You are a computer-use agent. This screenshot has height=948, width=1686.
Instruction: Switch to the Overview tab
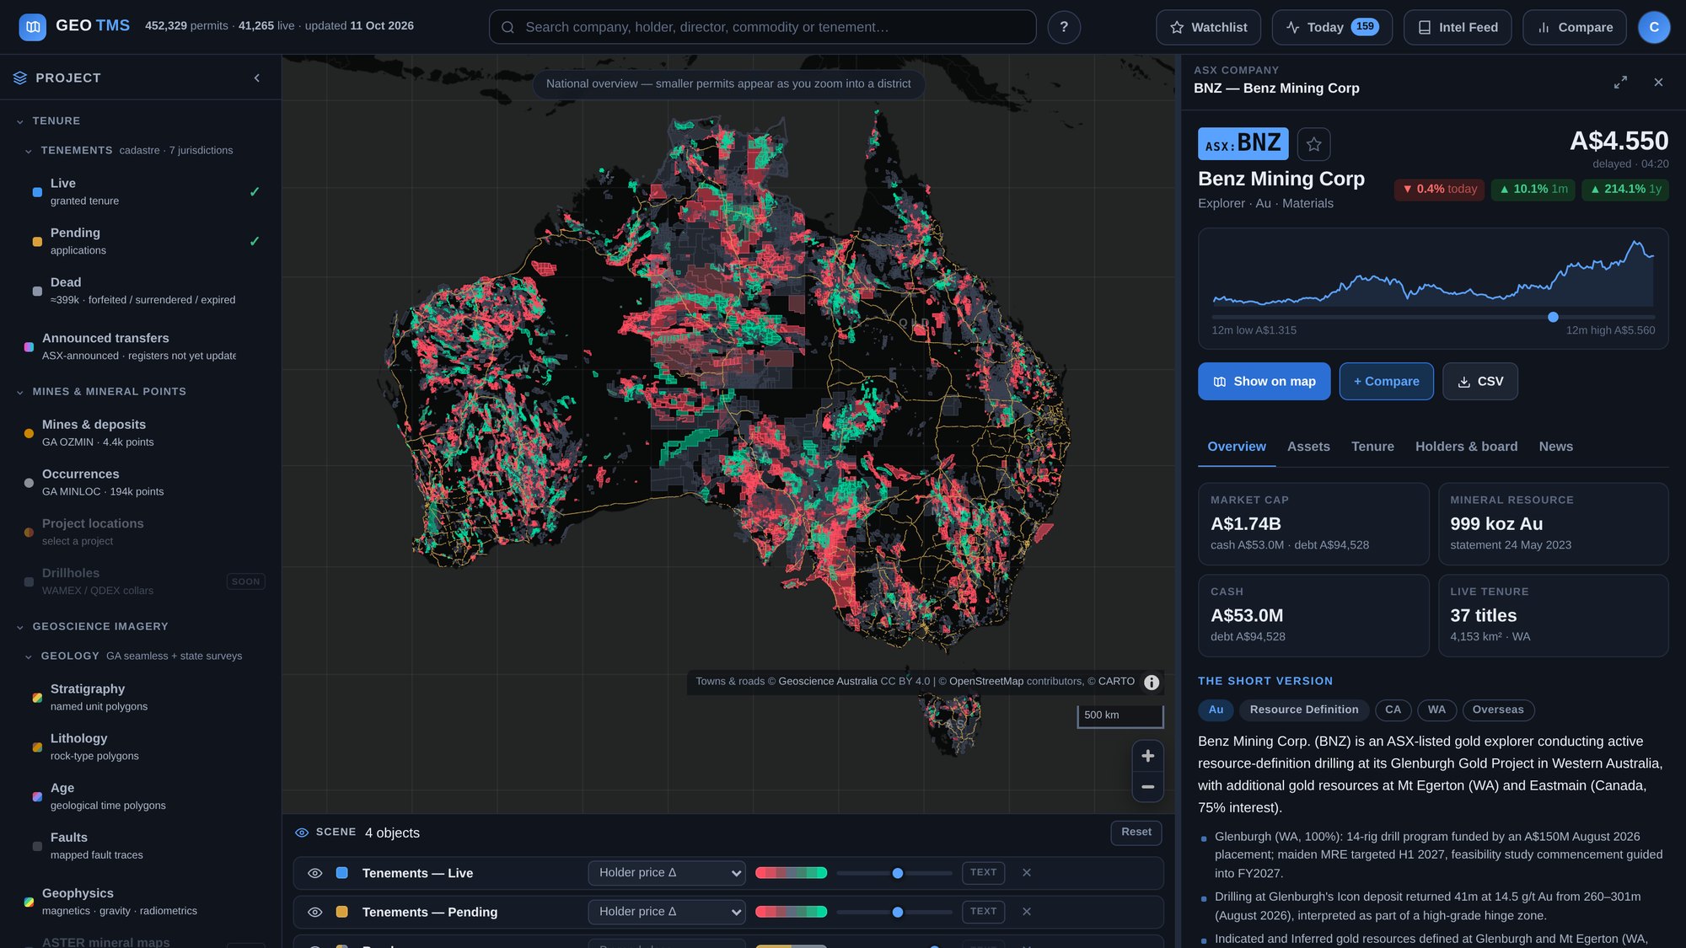(x=1237, y=447)
